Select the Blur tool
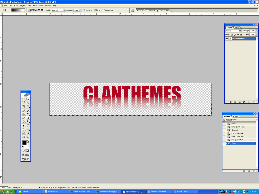 point(24,122)
